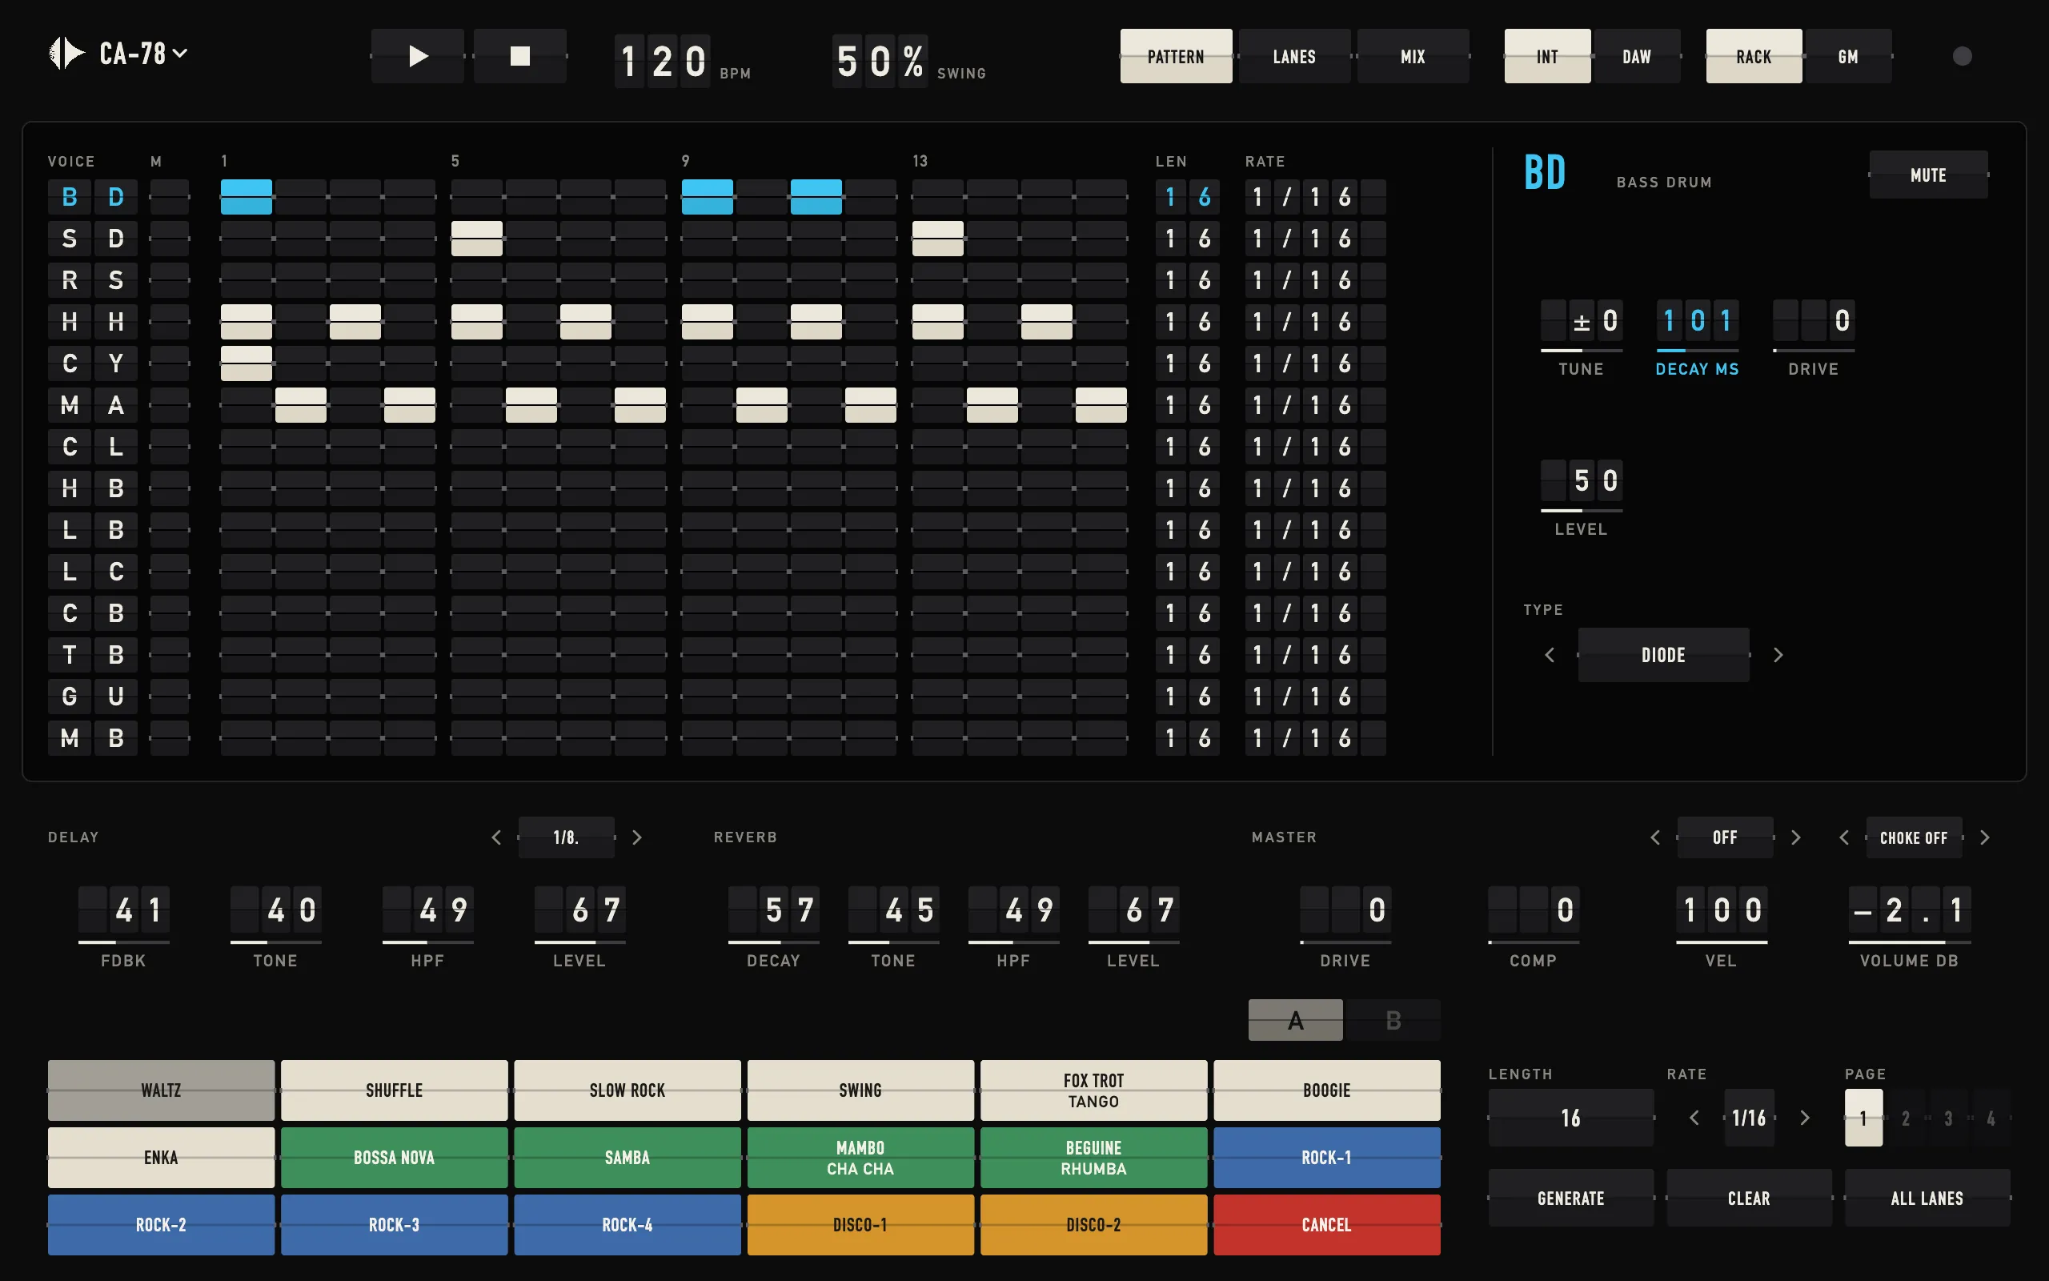Click the round status indicator at top right
This screenshot has width=2049, height=1281.
pos(1962,56)
